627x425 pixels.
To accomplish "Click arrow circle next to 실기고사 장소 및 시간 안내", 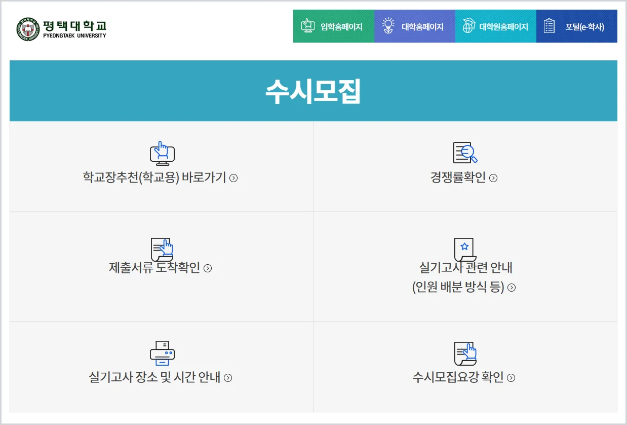I will point(228,378).
